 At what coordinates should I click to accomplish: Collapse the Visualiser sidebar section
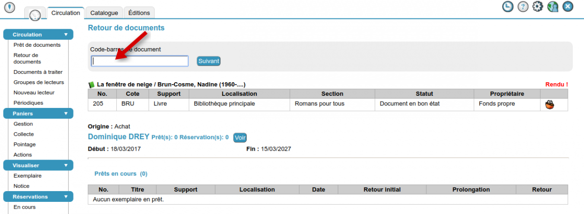[x=66, y=165]
